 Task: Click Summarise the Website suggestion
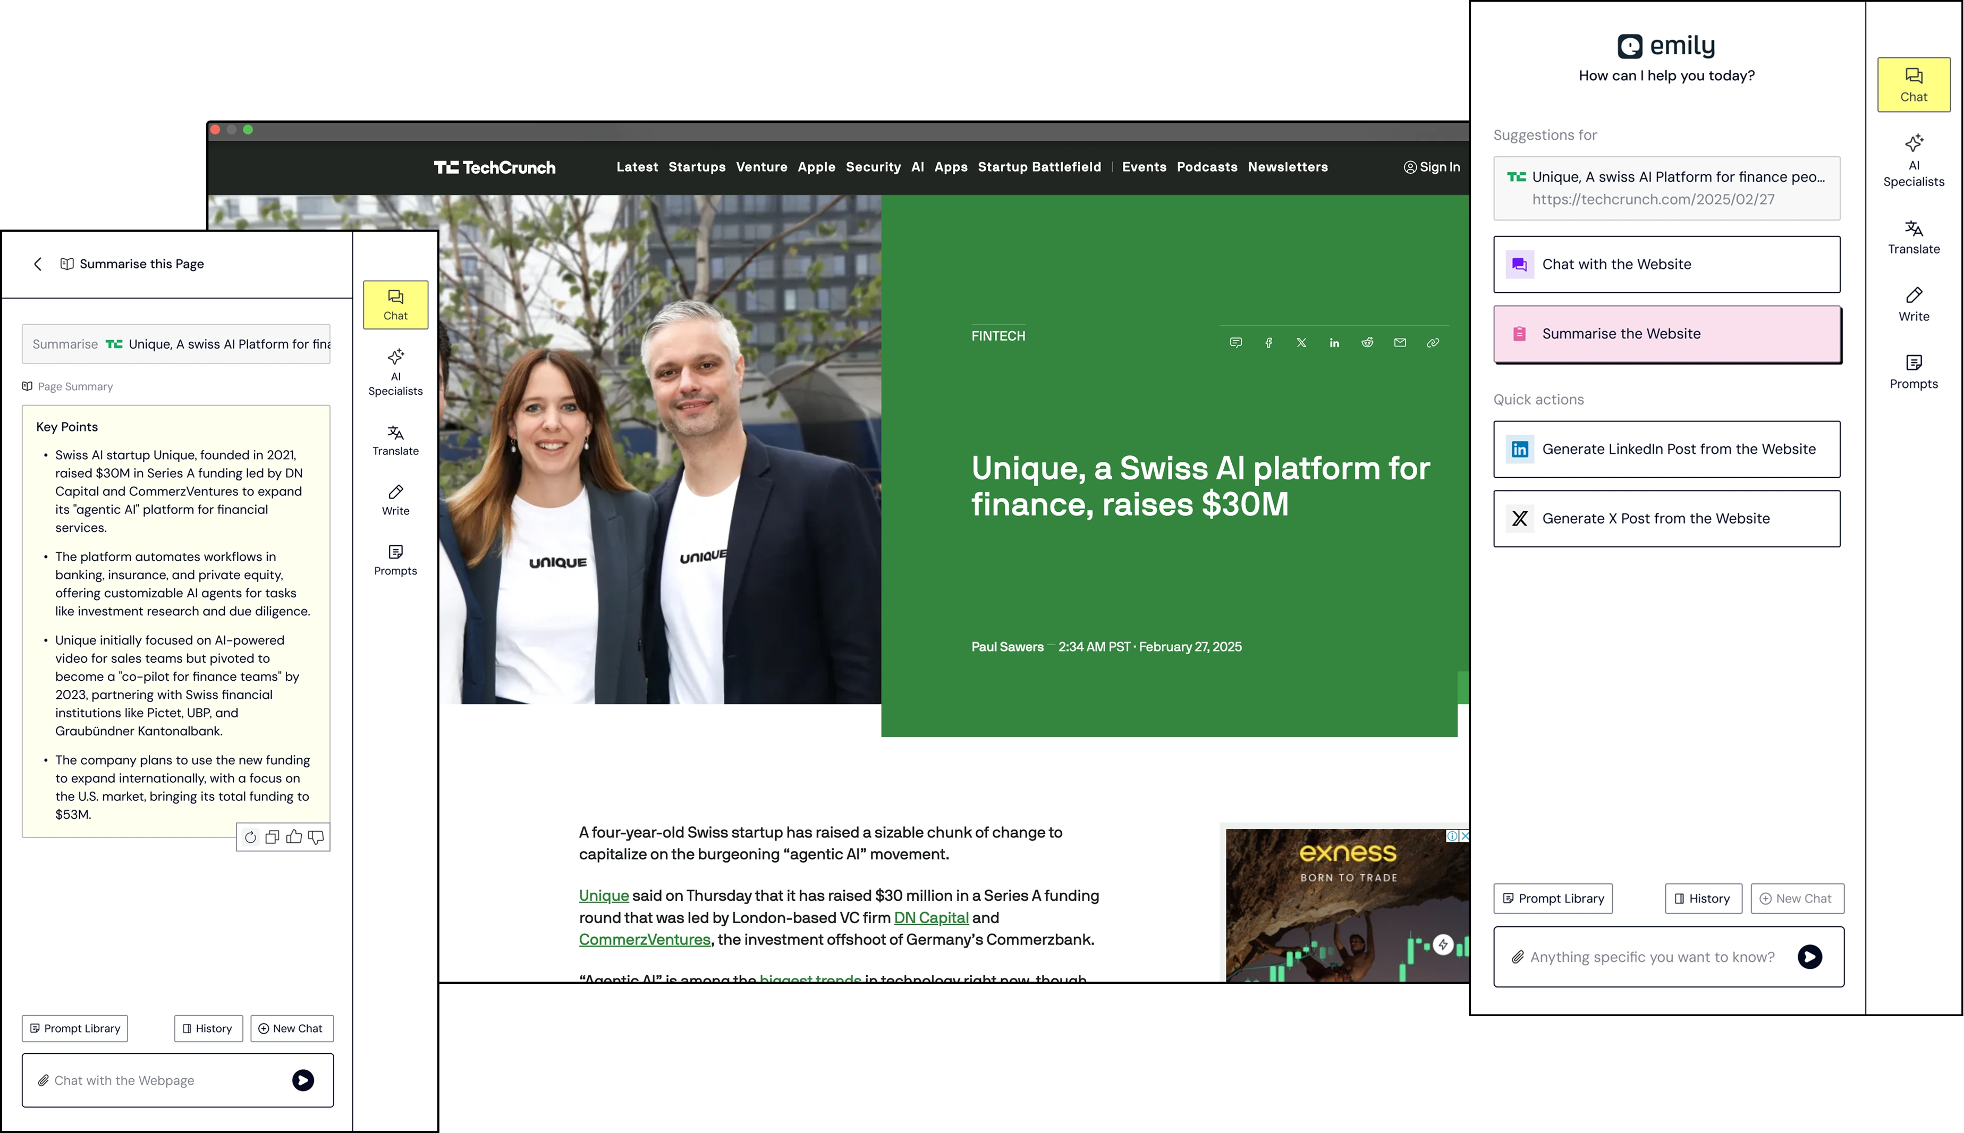click(1667, 334)
